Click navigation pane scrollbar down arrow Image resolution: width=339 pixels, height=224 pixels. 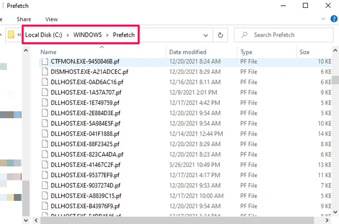coord(26,220)
